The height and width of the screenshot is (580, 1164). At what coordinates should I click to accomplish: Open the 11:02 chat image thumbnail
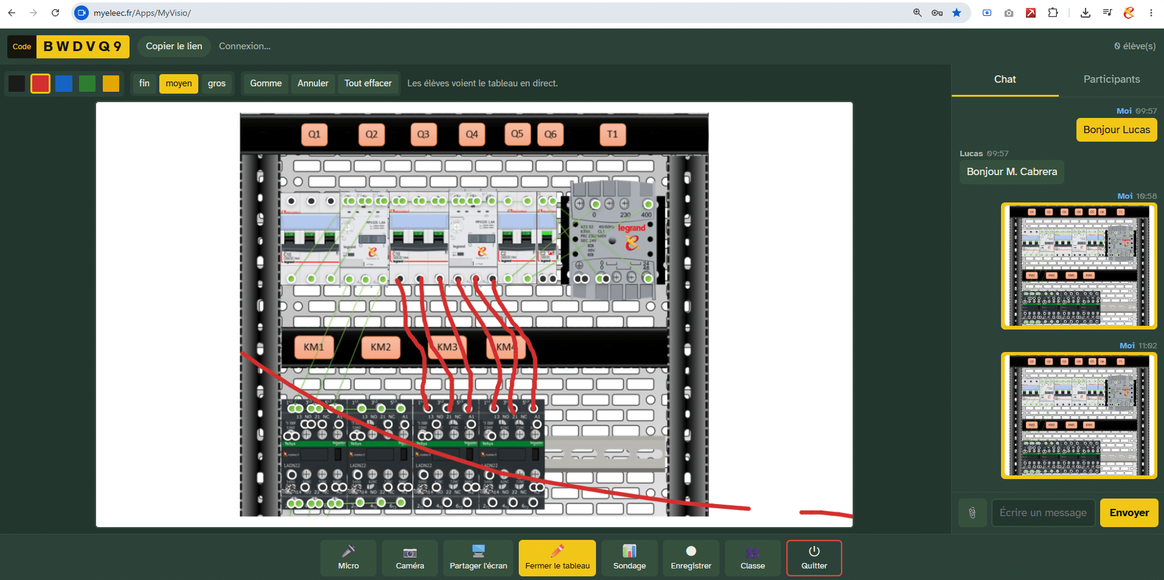coord(1079,415)
